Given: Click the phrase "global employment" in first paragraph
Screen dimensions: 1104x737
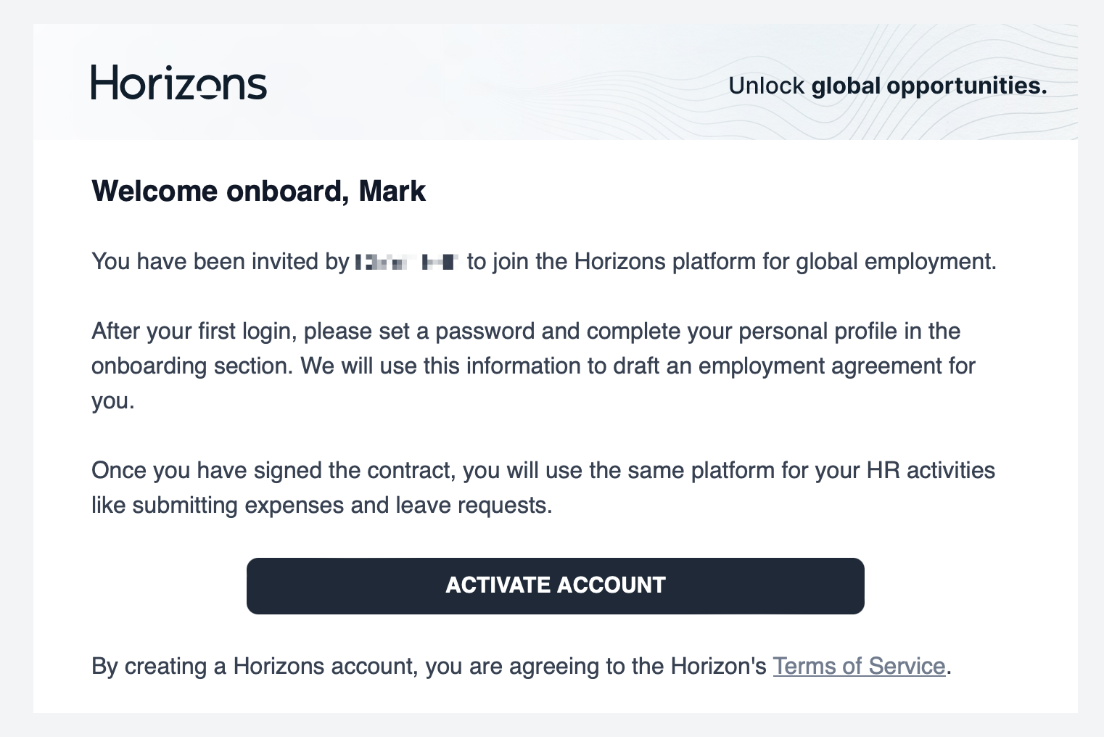Looking at the screenshot, I should click(x=895, y=262).
